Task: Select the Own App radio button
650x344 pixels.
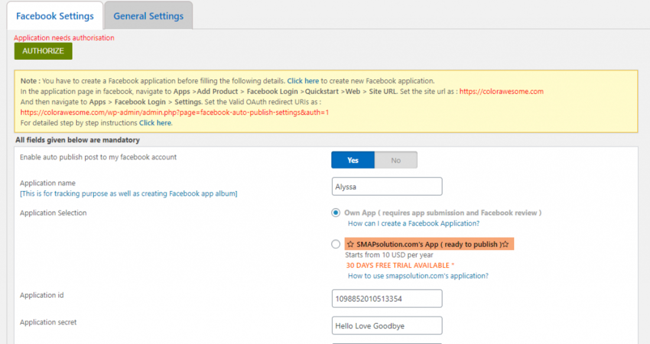Action: 336,213
